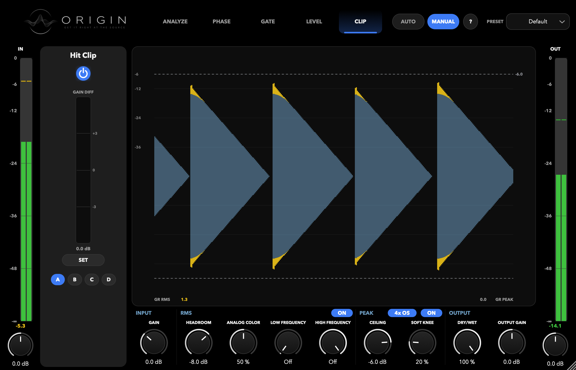
Task: Click the input peak readout -5.3
Action: tap(21, 326)
